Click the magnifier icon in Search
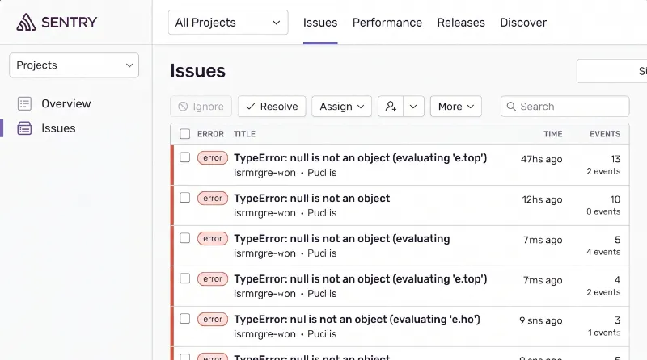This screenshot has width=647, height=360. (x=511, y=107)
